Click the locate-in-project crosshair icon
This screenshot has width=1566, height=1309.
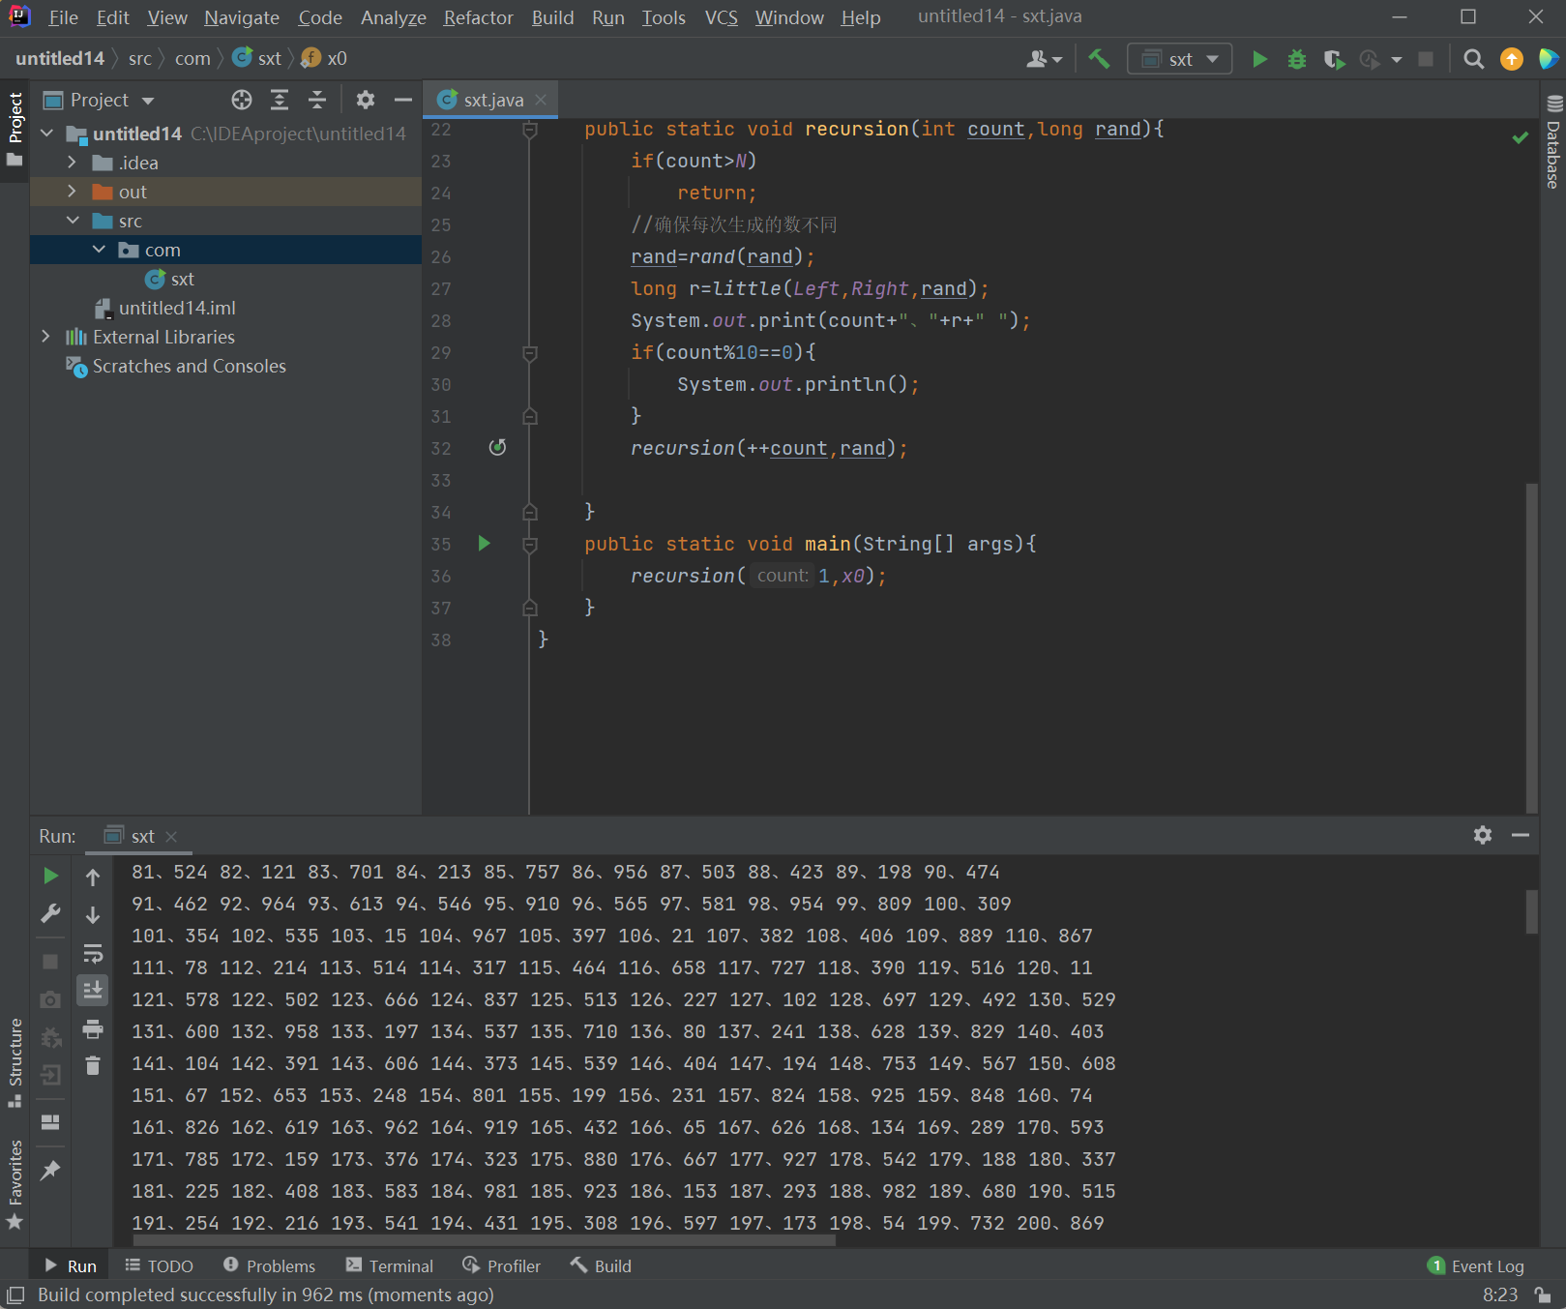click(242, 100)
